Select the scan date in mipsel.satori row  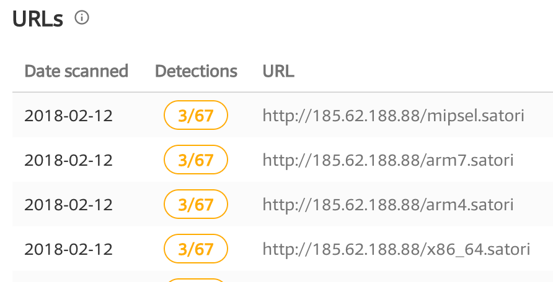[x=68, y=116]
